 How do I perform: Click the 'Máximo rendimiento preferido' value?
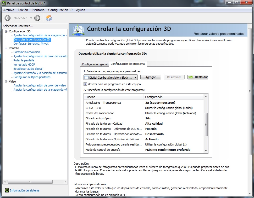(168, 150)
